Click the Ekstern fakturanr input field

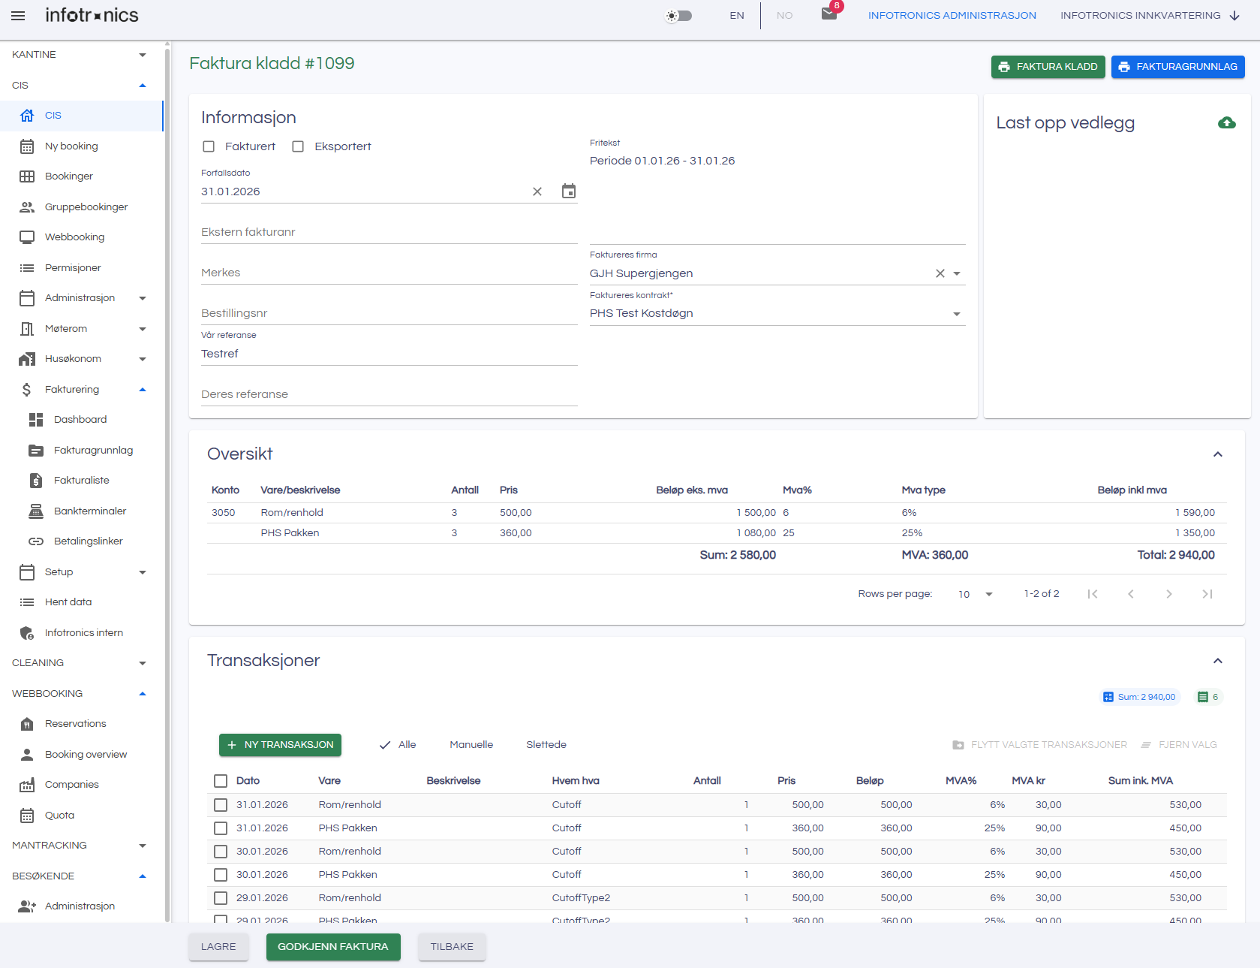pyautogui.click(x=389, y=232)
